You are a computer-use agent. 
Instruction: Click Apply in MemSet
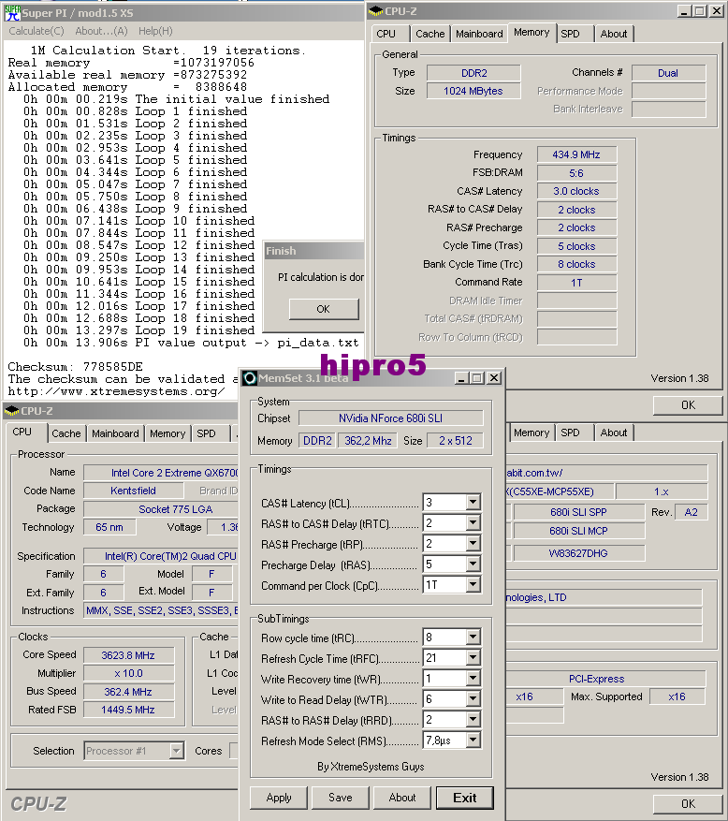click(x=279, y=798)
